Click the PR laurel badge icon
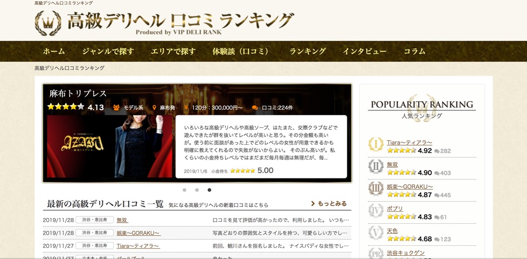 pos(376,253)
